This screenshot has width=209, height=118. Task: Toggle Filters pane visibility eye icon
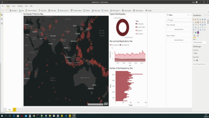[188, 15]
